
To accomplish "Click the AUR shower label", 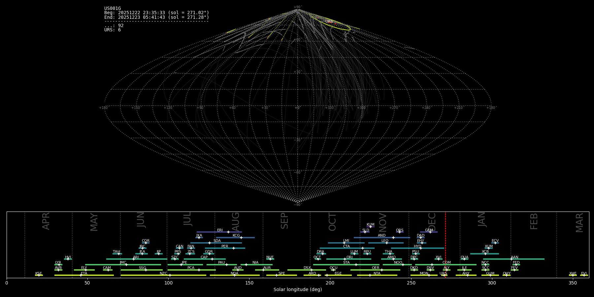I will pyautogui.click(x=267, y=268).
